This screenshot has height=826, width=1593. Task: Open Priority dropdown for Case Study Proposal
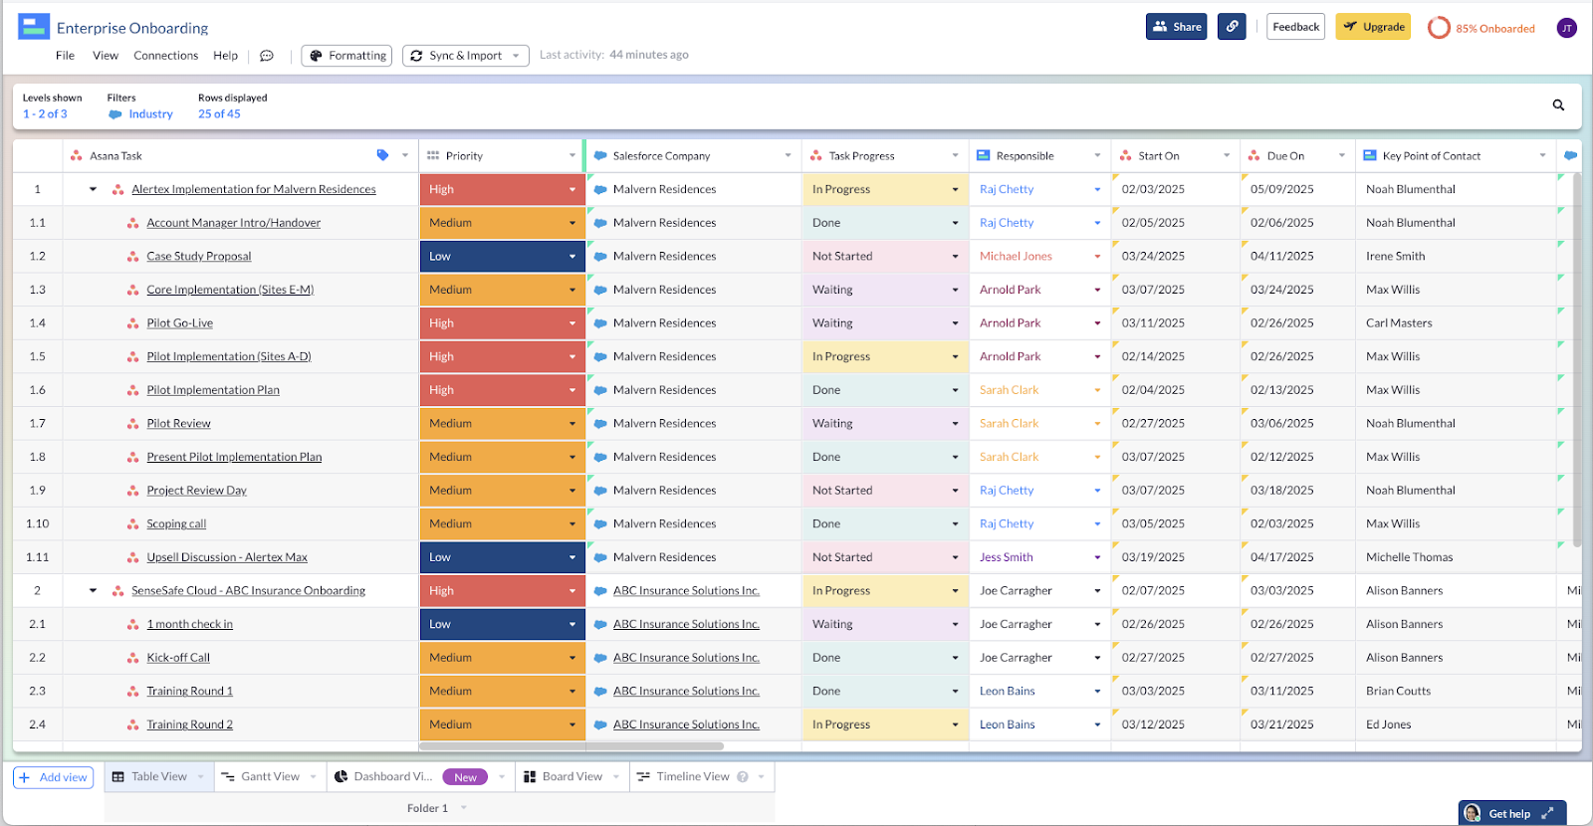coord(572,257)
